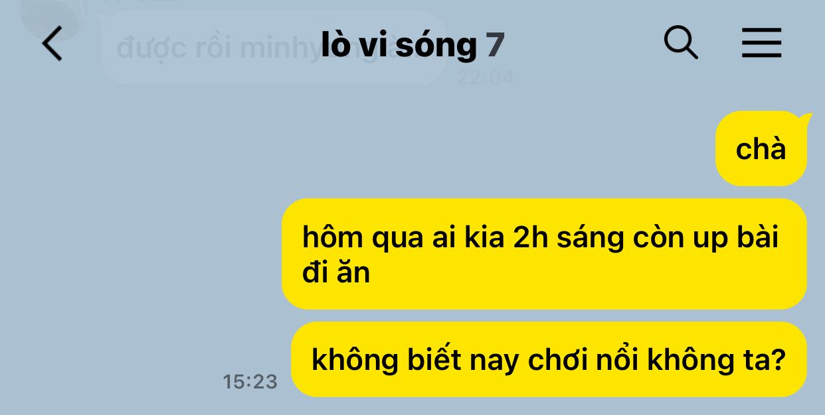Select the "chà" message bubble

(x=761, y=148)
